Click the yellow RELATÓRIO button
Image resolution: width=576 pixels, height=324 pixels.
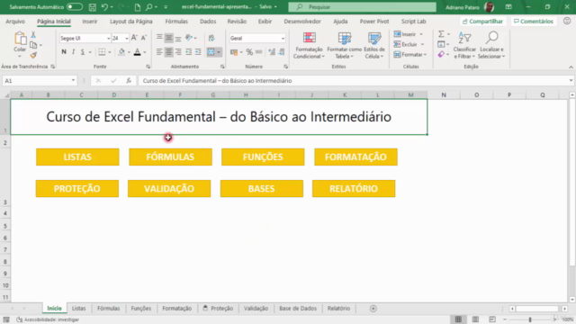pyautogui.click(x=354, y=188)
